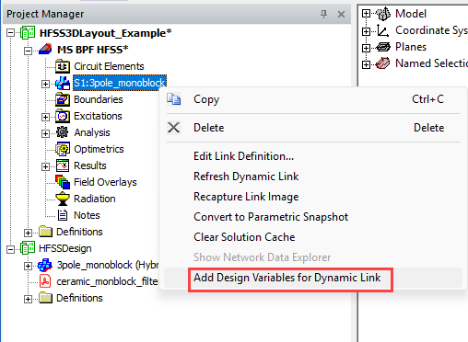
Task: Select the Notes tree label
Action: click(87, 215)
